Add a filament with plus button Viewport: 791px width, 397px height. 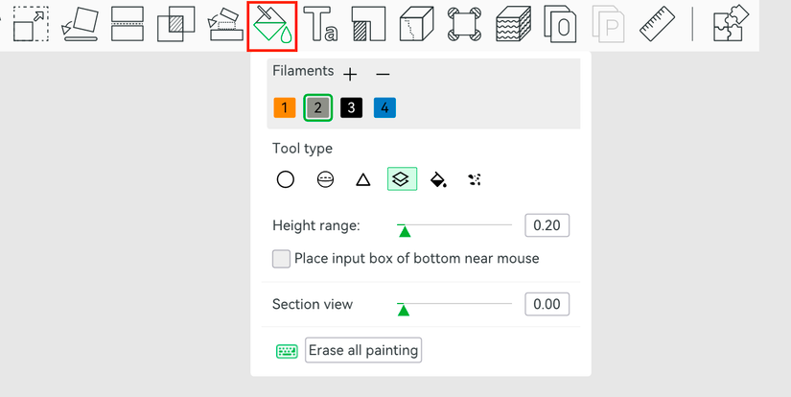point(350,75)
